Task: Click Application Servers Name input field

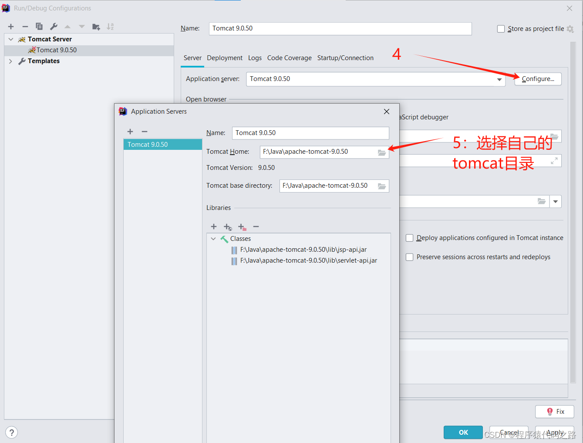Action: tap(310, 133)
